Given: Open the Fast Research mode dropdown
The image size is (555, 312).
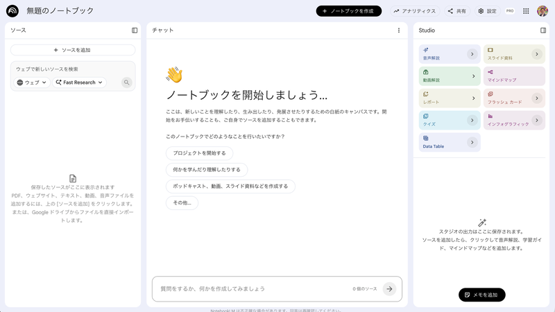Looking at the screenshot, I should click(x=79, y=83).
